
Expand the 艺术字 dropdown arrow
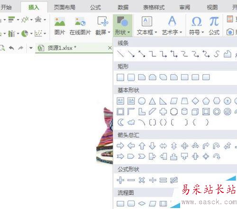[181, 32]
